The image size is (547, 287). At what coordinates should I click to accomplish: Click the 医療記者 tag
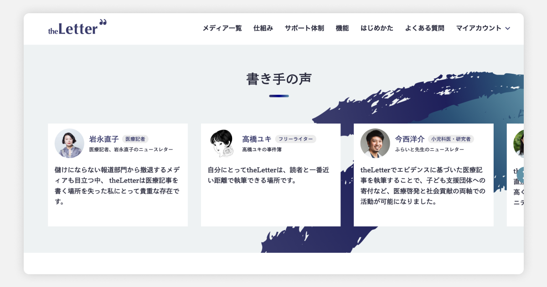tap(135, 139)
